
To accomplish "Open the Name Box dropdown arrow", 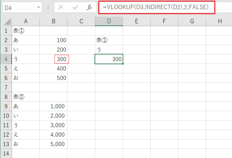I will pyautogui.click(x=38, y=8).
